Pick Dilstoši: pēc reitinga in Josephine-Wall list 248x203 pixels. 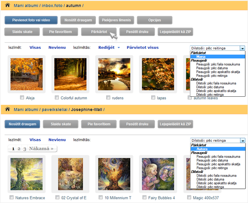(x=218, y=187)
